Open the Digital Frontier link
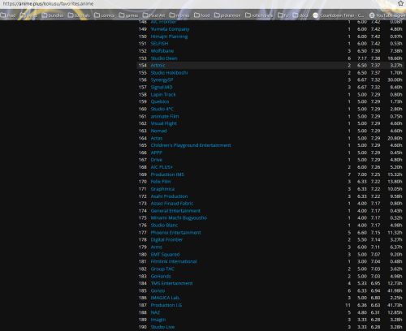The height and width of the screenshot is (331, 406). point(166,240)
